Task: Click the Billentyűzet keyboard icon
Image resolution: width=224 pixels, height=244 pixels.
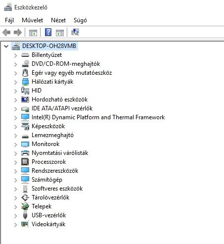Action: (x=25, y=55)
